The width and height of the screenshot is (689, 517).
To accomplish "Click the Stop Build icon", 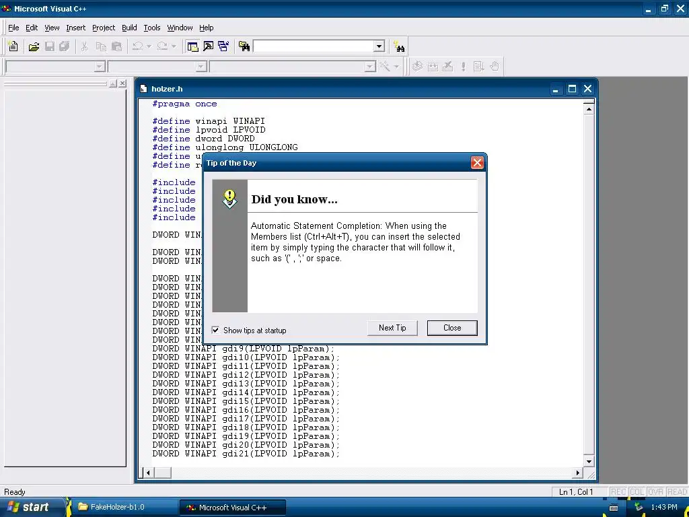I will click(447, 67).
